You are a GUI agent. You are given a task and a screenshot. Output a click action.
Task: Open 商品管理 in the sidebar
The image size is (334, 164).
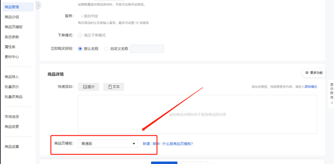[18, 7]
